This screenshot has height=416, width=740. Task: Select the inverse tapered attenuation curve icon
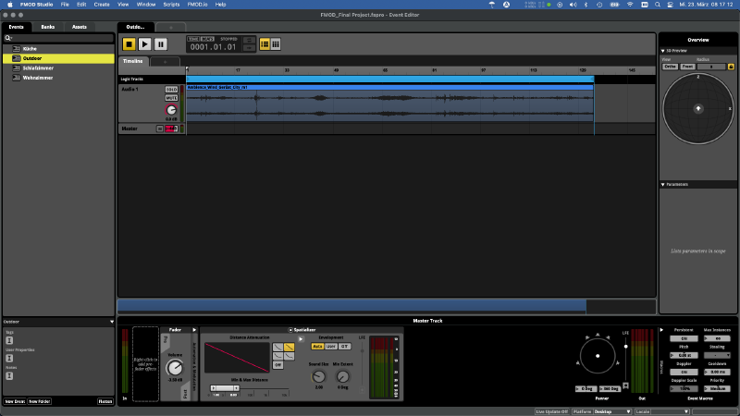[289, 356]
